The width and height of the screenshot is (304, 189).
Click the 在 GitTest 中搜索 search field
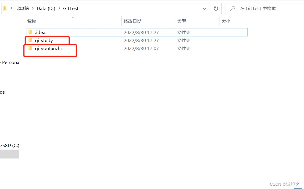(x=265, y=9)
